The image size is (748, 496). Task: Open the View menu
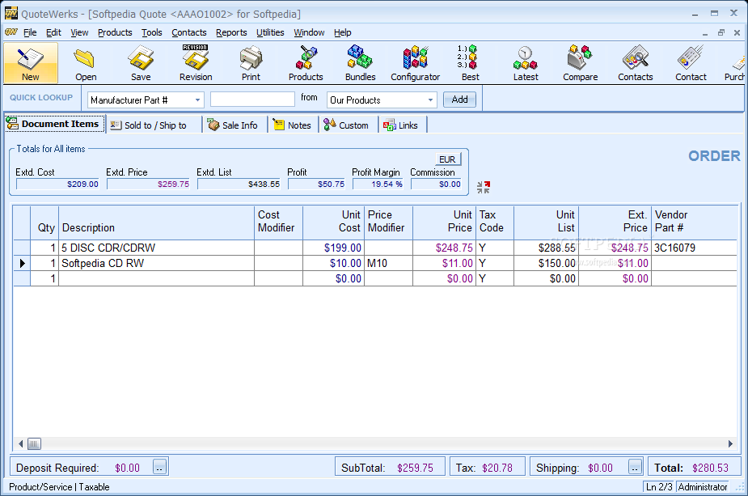click(79, 32)
